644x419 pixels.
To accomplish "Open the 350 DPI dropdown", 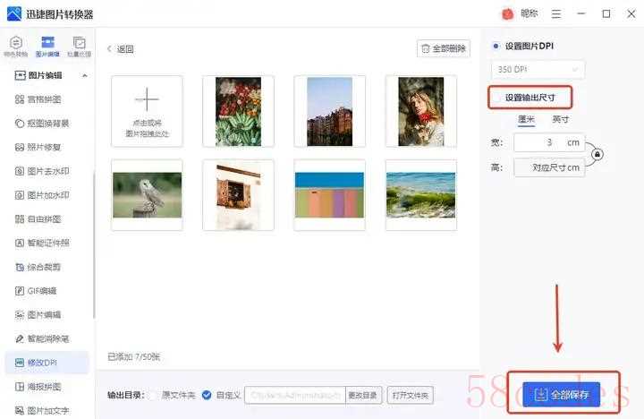I will tap(538, 70).
